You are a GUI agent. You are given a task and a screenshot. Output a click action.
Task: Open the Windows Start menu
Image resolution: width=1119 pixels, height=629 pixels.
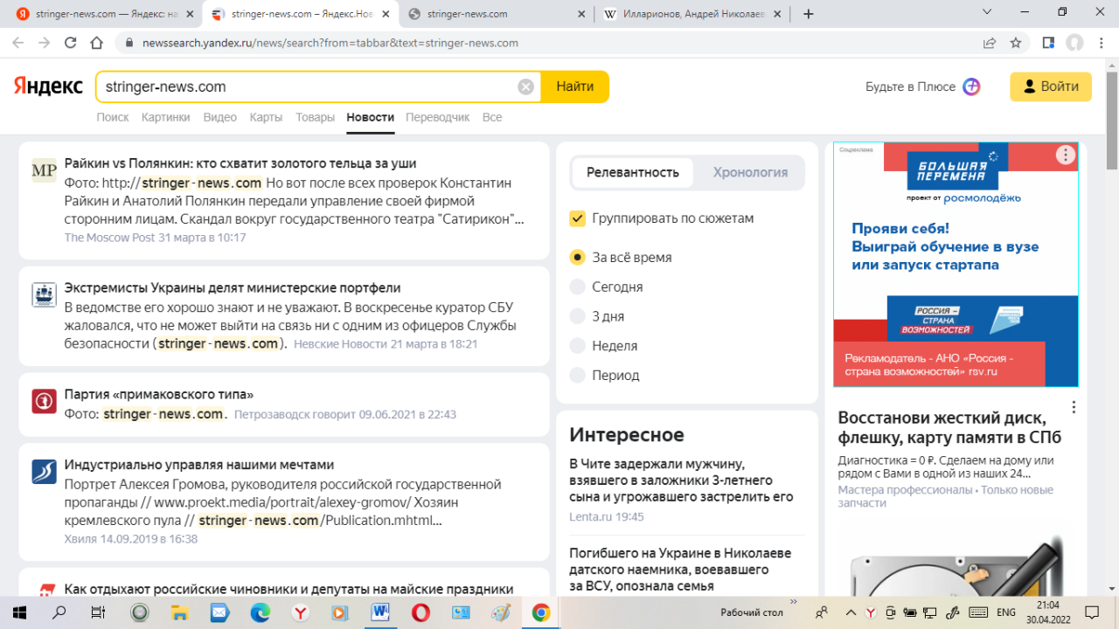(19, 612)
